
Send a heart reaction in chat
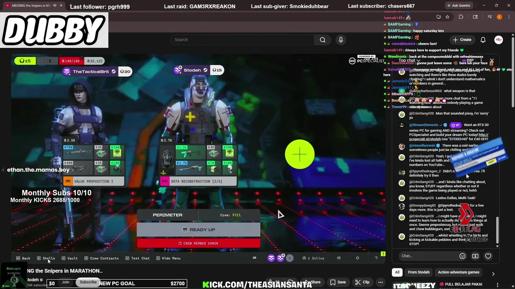point(488,256)
